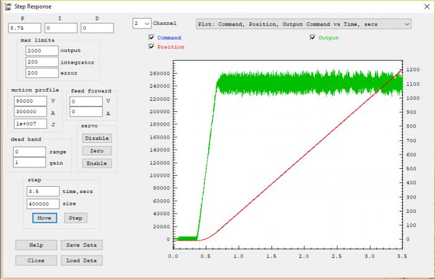Click the P gain input field
Viewport: 435px width, 279px height.
25,28
